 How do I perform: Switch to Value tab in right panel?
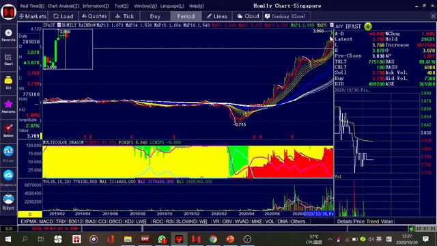click(387, 221)
